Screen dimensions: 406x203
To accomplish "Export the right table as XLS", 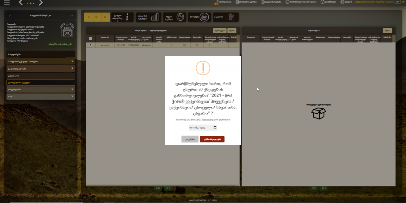I will [323, 188].
